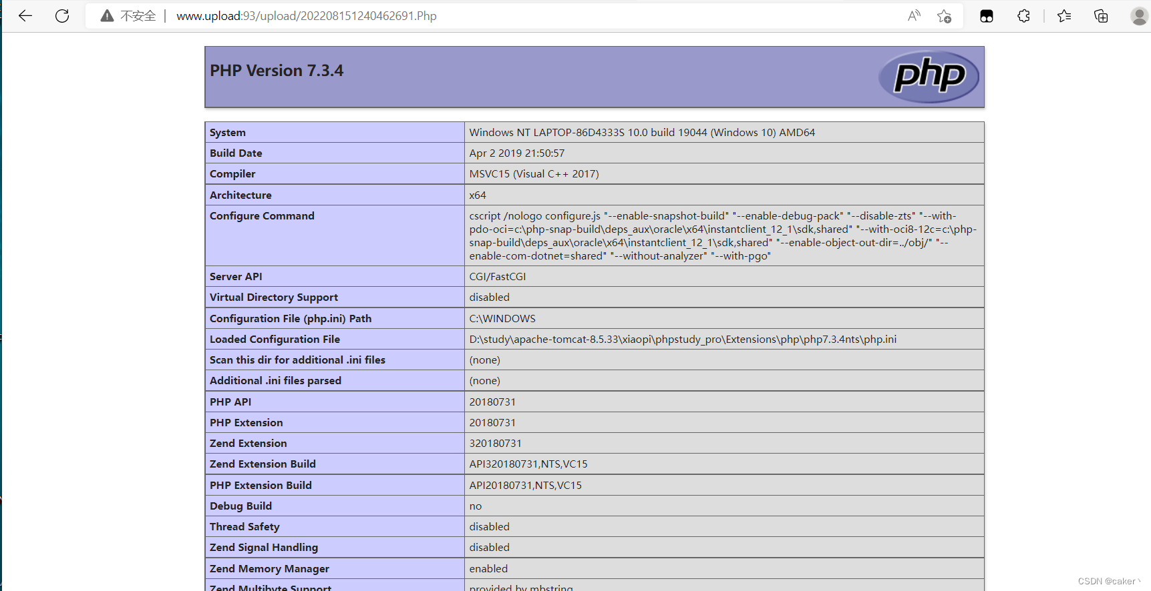Screen dimensions: 1151x591
Task: Select the cscript /nologo configure.js command text
Action: (x=723, y=236)
